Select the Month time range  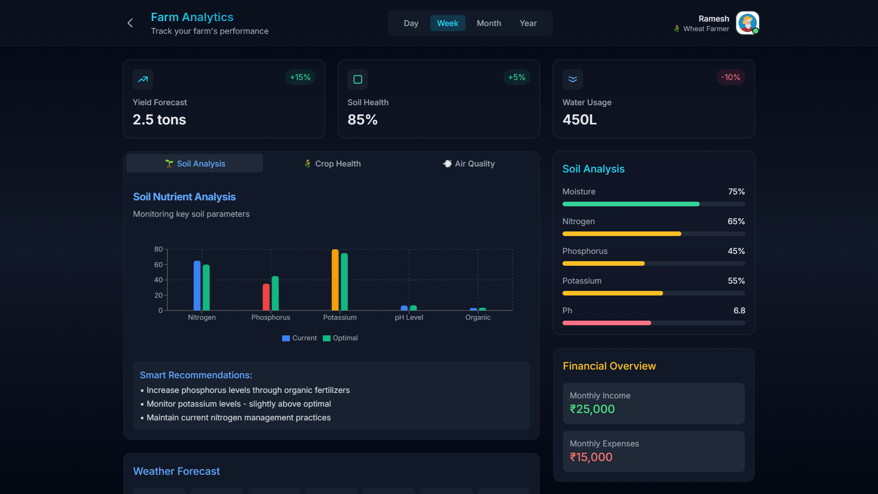click(489, 23)
